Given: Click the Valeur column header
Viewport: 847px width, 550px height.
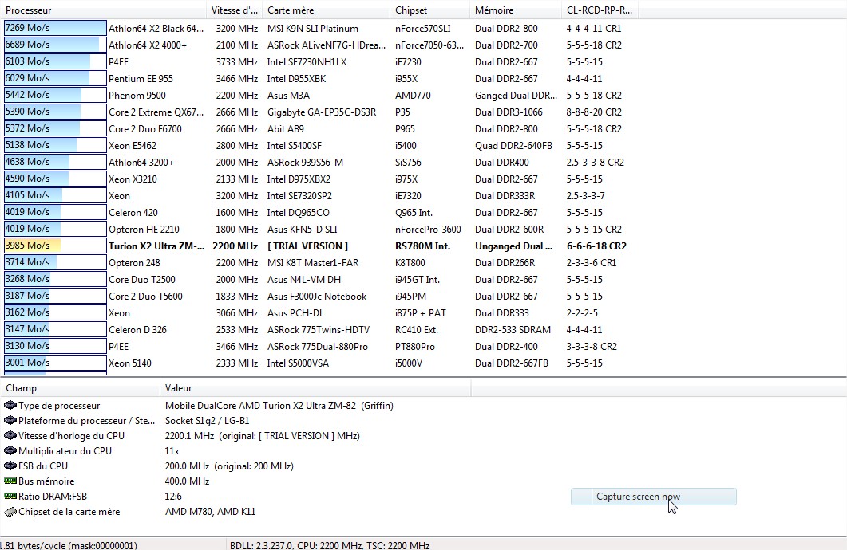Looking at the screenshot, I should (x=315, y=387).
